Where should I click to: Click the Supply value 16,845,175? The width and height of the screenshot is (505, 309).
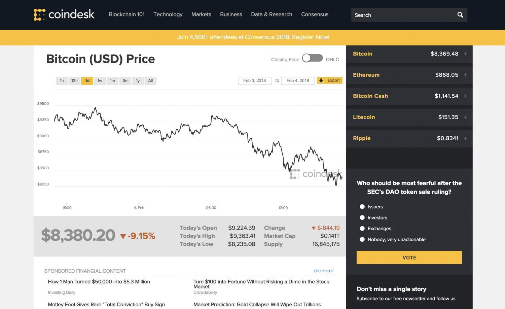click(x=326, y=244)
